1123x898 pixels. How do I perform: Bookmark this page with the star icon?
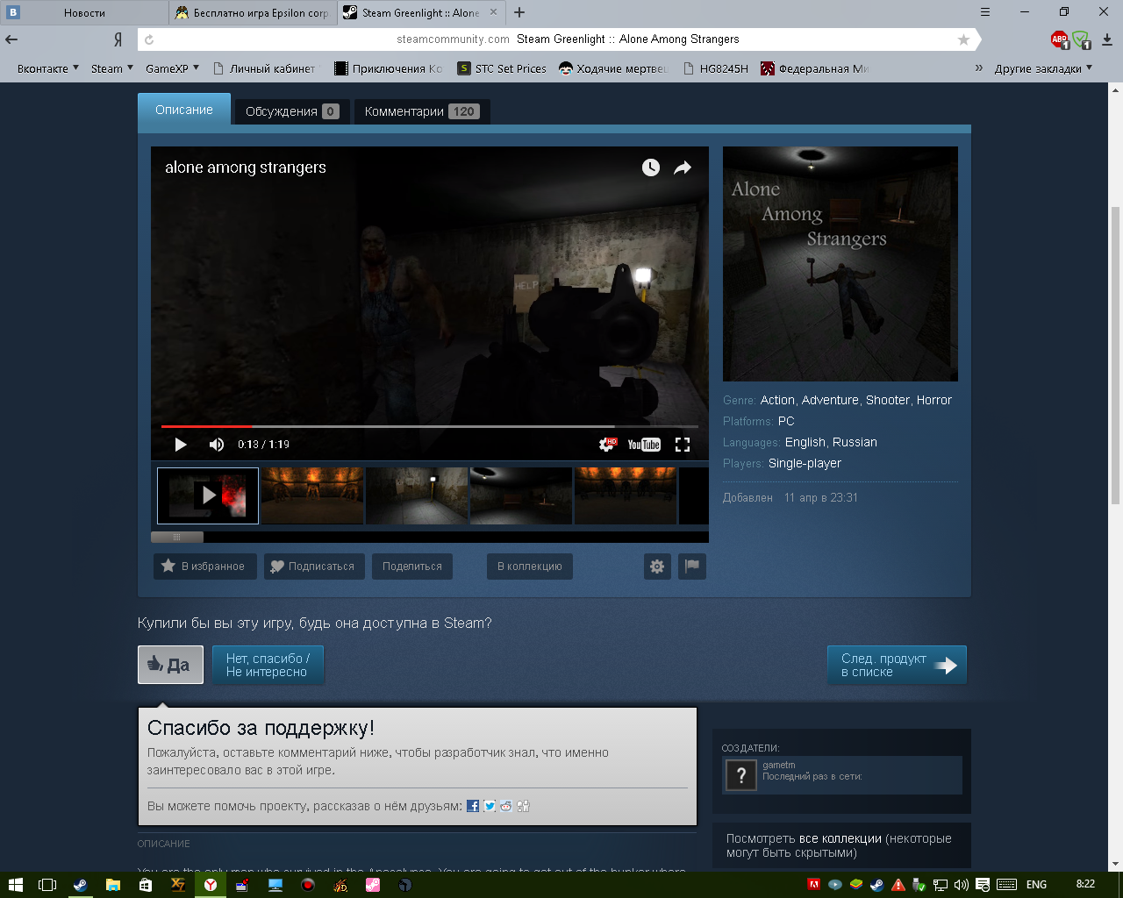coord(963,39)
